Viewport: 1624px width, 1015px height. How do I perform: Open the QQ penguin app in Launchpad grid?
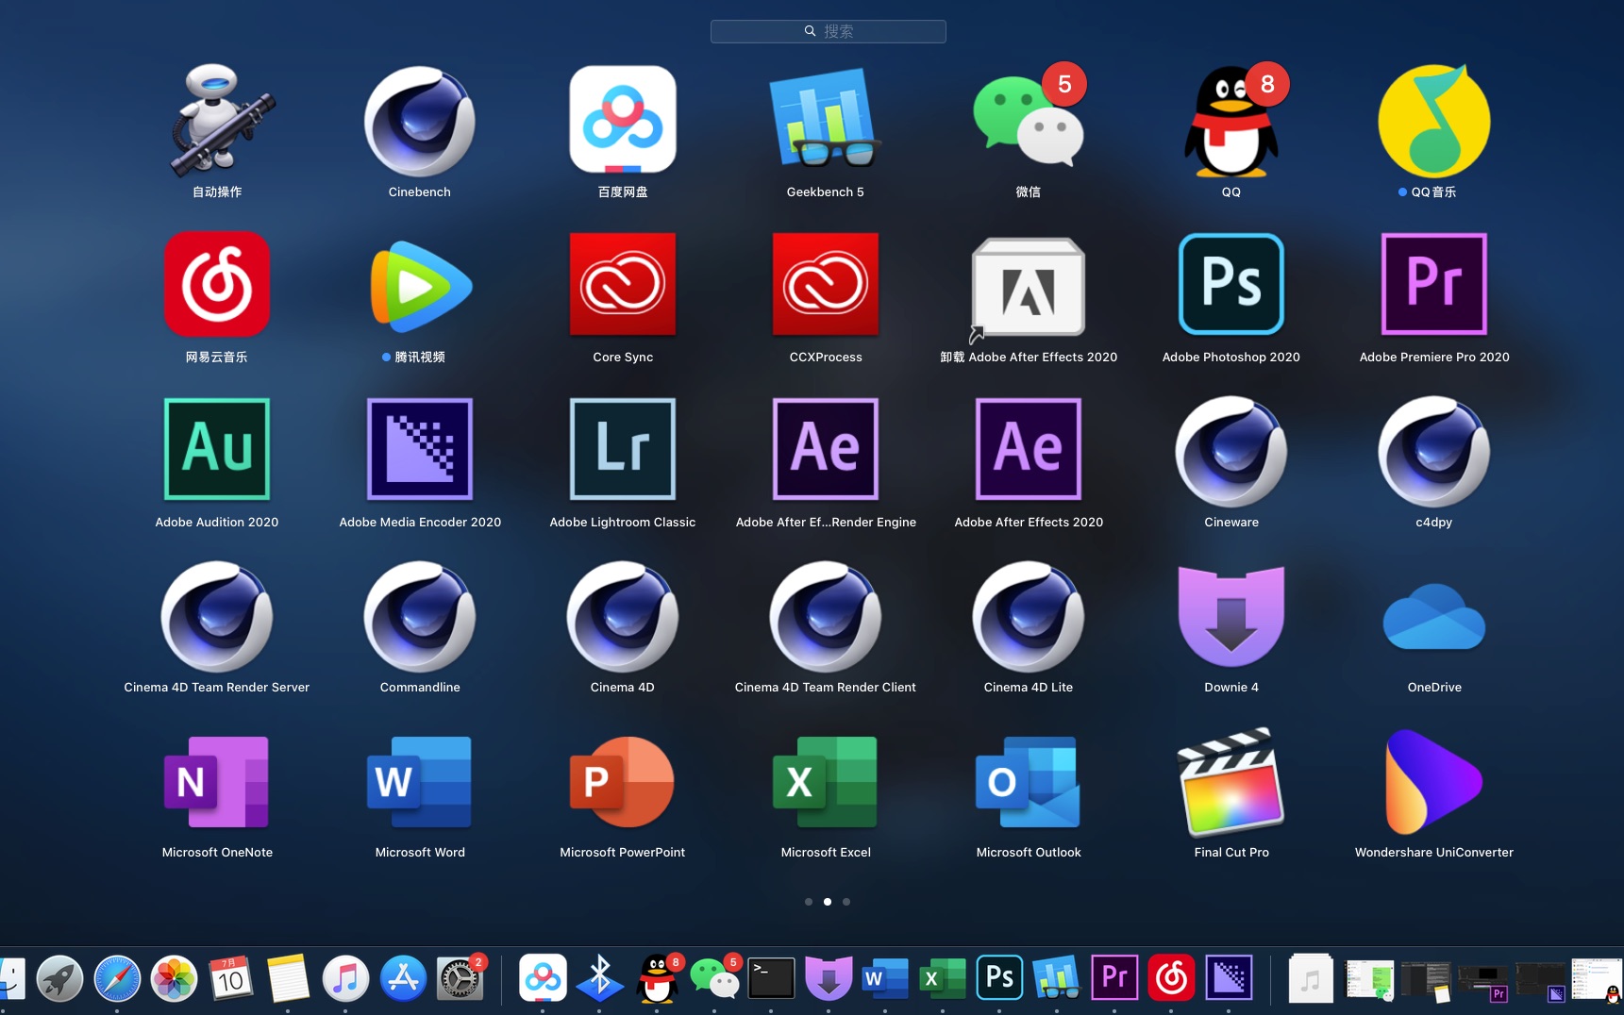pos(1231,121)
